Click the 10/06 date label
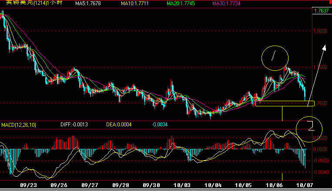Image resolution: width=332 pixels, height=191 pixels. click(274, 185)
